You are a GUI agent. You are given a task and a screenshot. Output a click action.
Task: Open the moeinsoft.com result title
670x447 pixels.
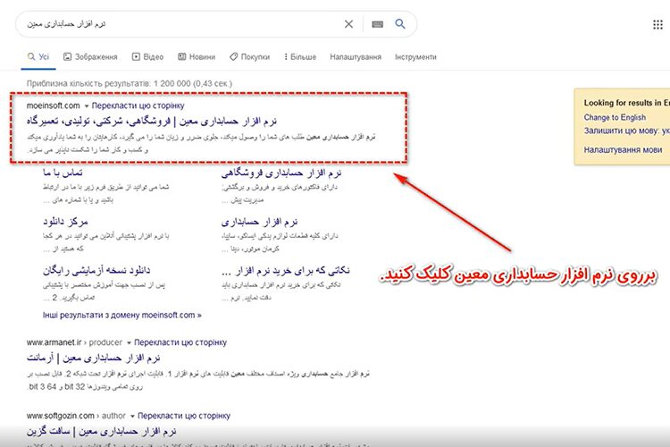click(152, 121)
